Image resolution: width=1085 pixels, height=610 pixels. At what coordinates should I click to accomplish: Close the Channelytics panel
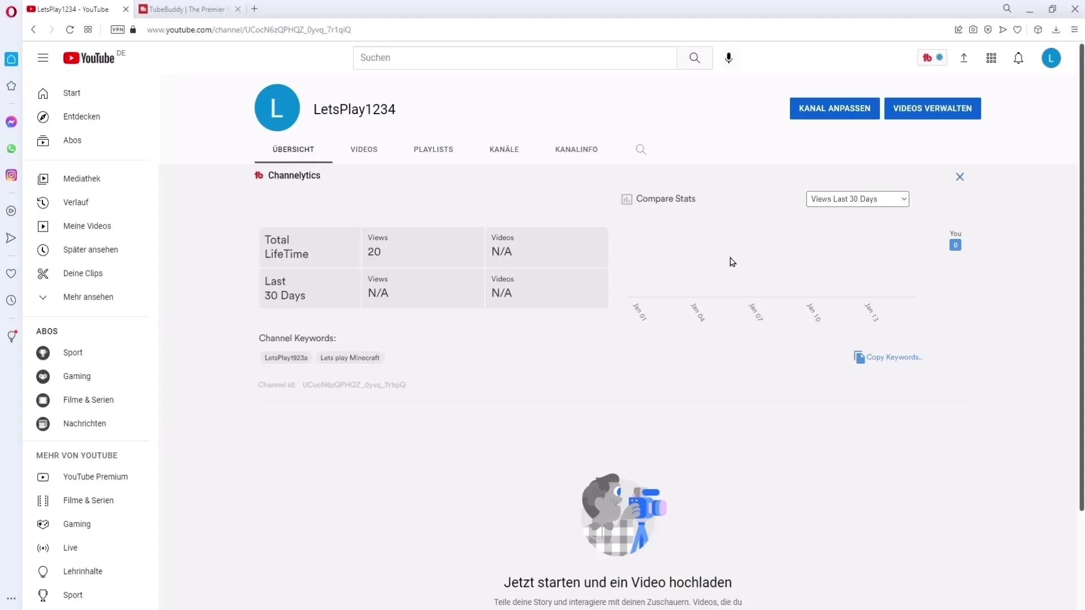click(961, 177)
